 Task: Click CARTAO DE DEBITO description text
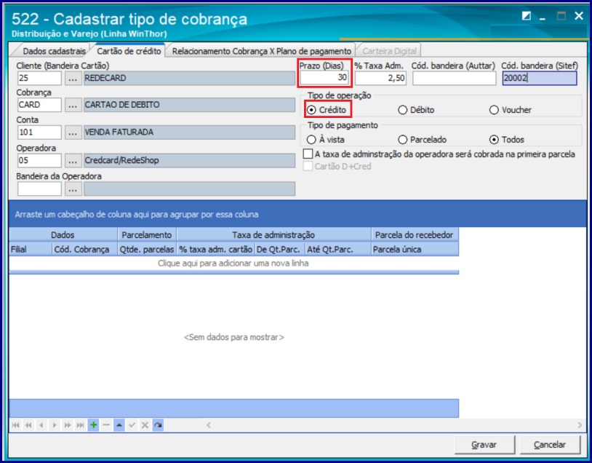pos(122,105)
